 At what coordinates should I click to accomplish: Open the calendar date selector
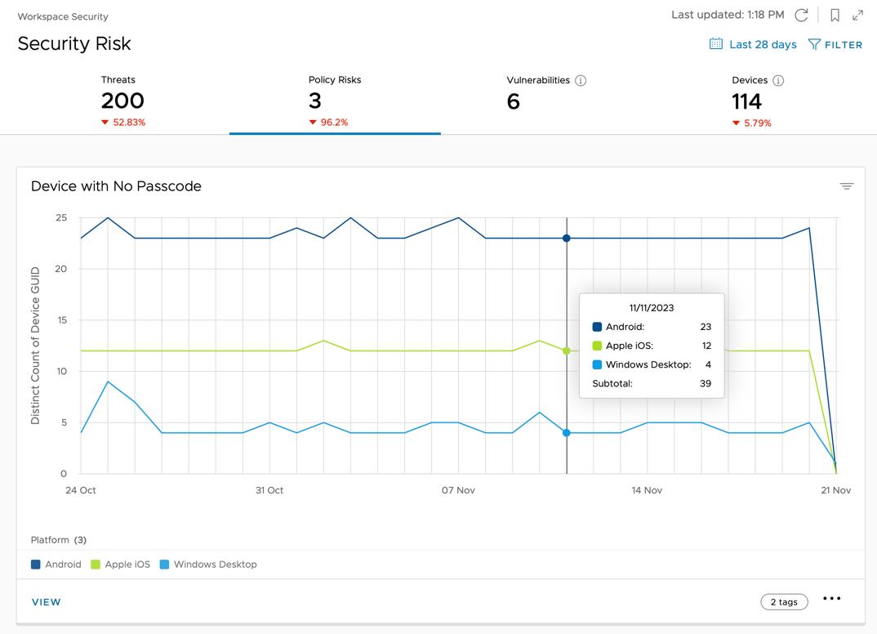coord(715,44)
